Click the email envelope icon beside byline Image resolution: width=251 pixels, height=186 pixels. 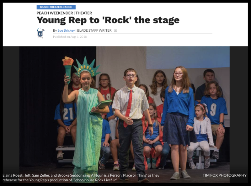pos(115,30)
